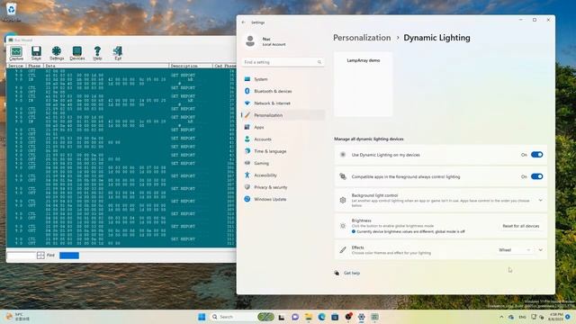Select Personalization in the sidebar
The height and width of the screenshot is (324, 576).
tap(283, 115)
